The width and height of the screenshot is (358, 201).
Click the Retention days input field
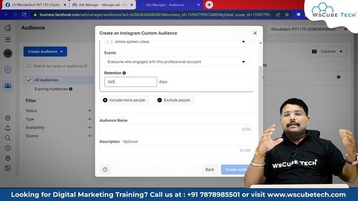click(x=130, y=82)
